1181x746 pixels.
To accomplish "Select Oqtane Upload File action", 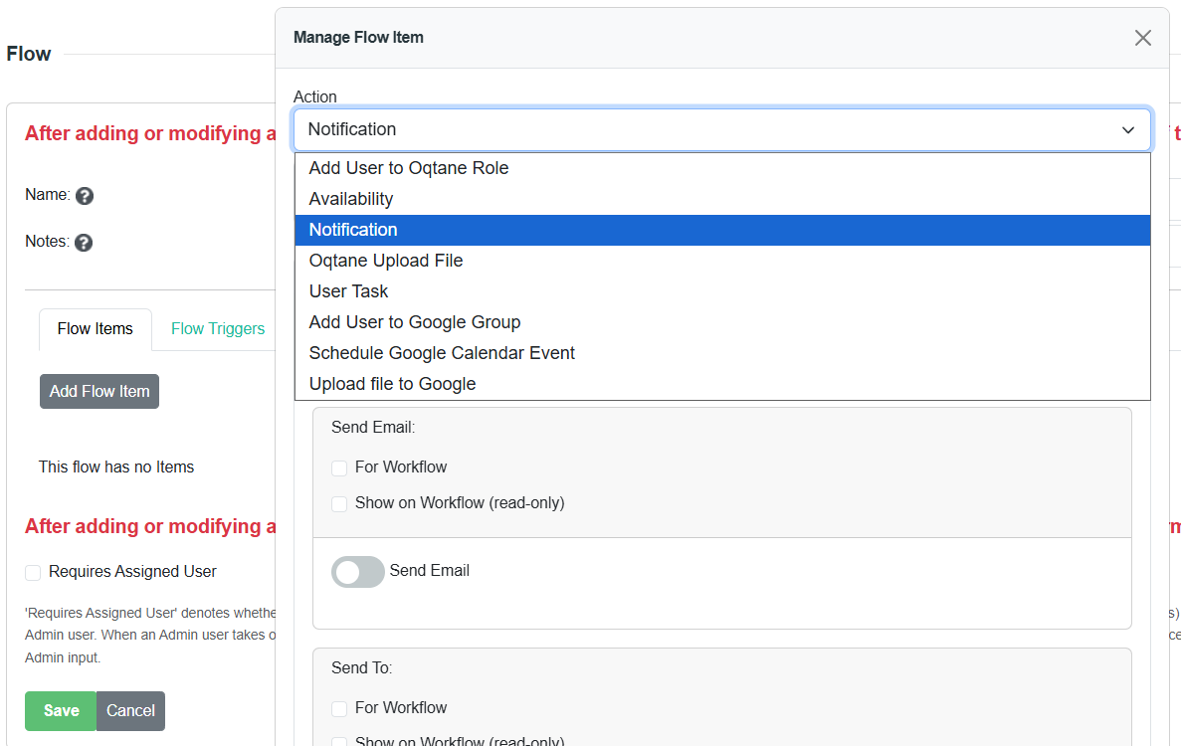I will tap(722, 261).
